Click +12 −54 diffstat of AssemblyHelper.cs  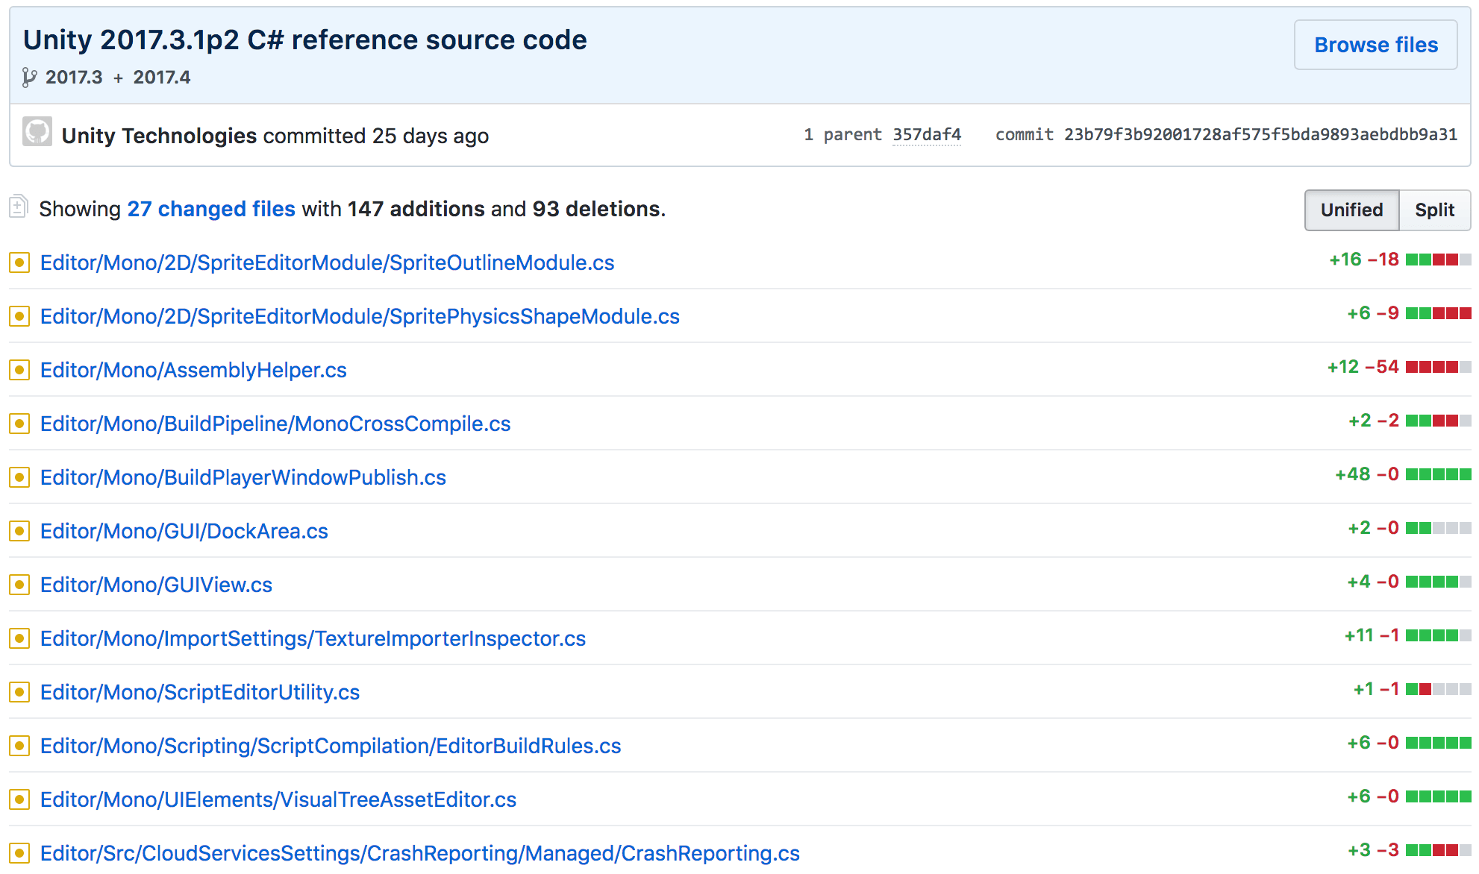pos(1399,367)
